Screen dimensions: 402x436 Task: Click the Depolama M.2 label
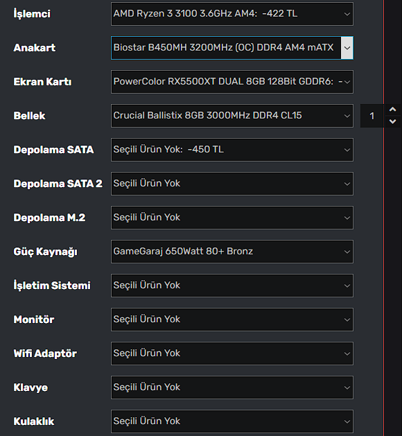49,218
